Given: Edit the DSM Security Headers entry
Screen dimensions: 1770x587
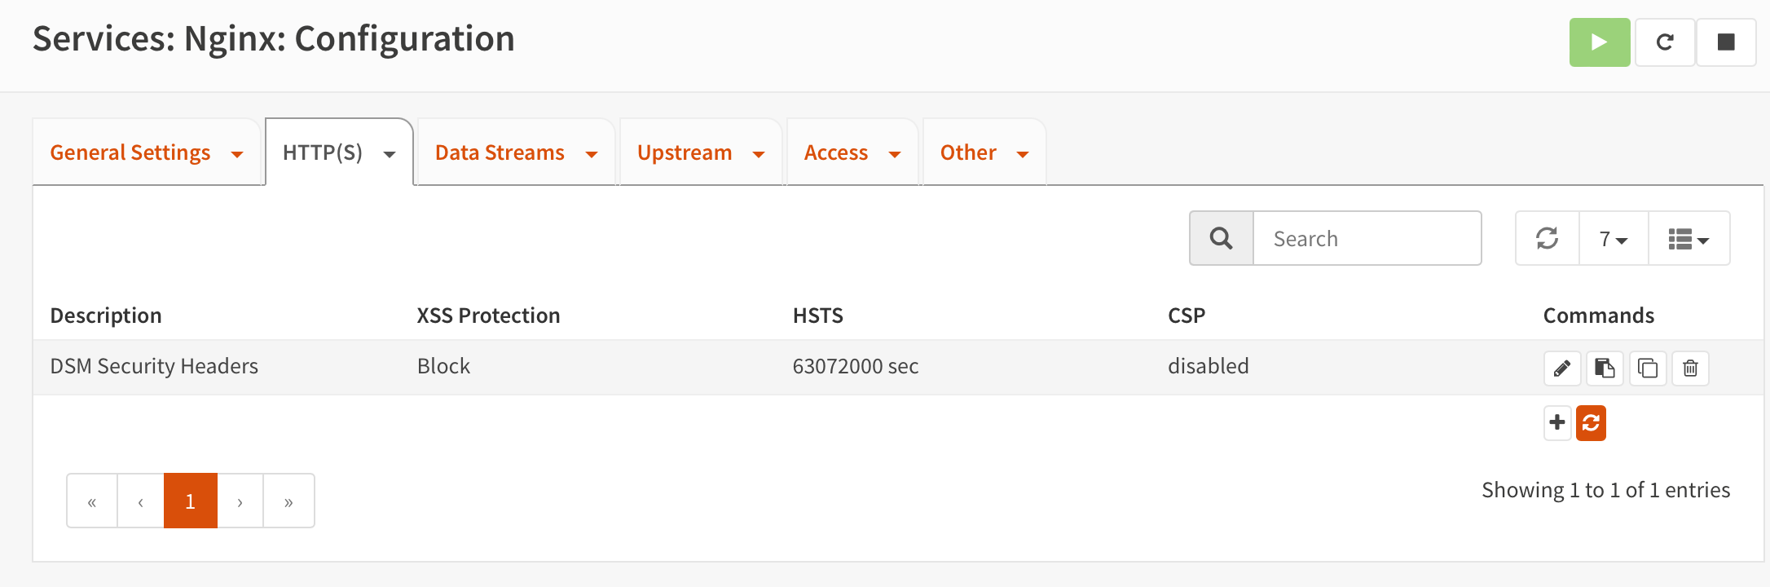Looking at the screenshot, I should [1561, 369].
